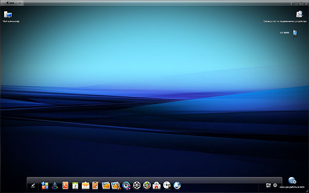Open the phone call contacts icon in dock
309x193 pixels.
pyautogui.click(x=65, y=185)
